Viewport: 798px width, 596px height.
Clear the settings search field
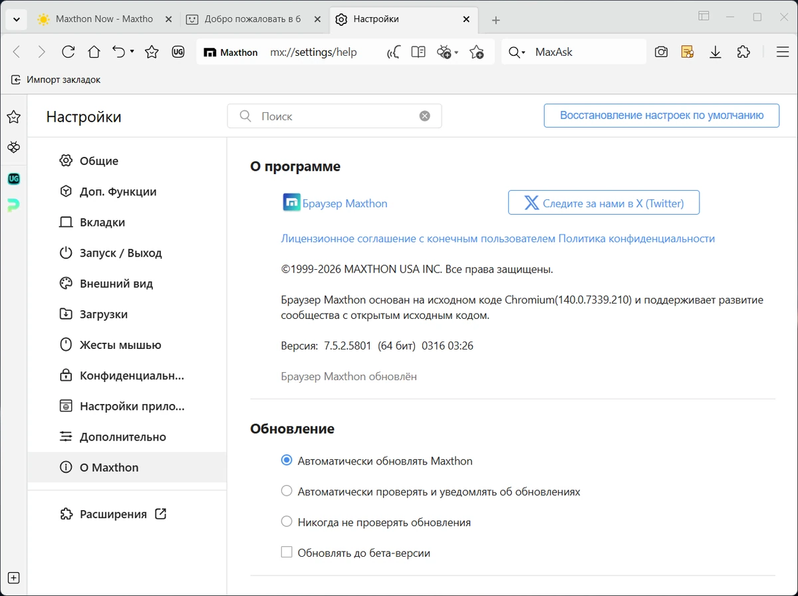[425, 116]
